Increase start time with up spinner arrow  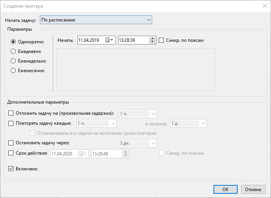152,38
